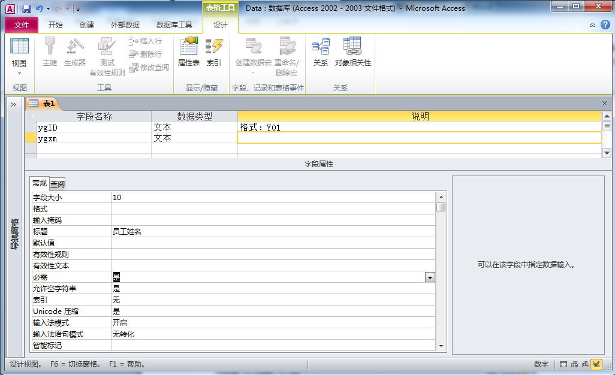Switch to Datasheet view in status bar
Screen dimensions: 615x375
[x=563, y=364]
